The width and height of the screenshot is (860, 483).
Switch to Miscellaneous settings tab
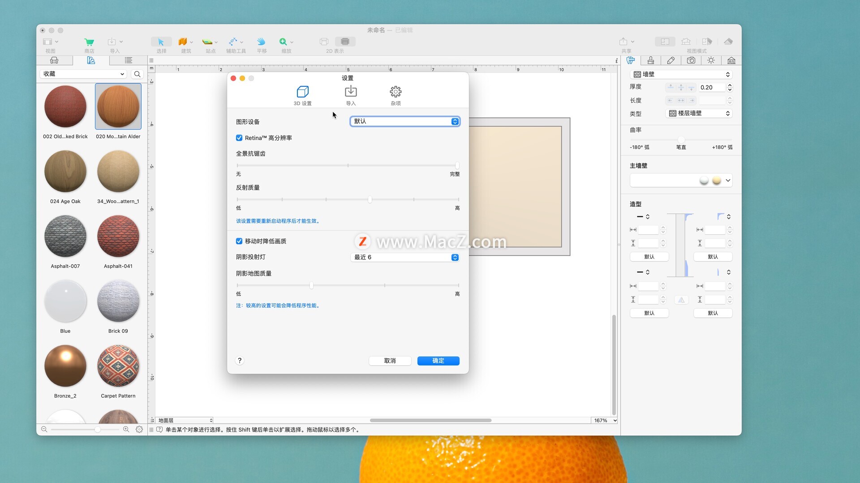click(x=396, y=96)
